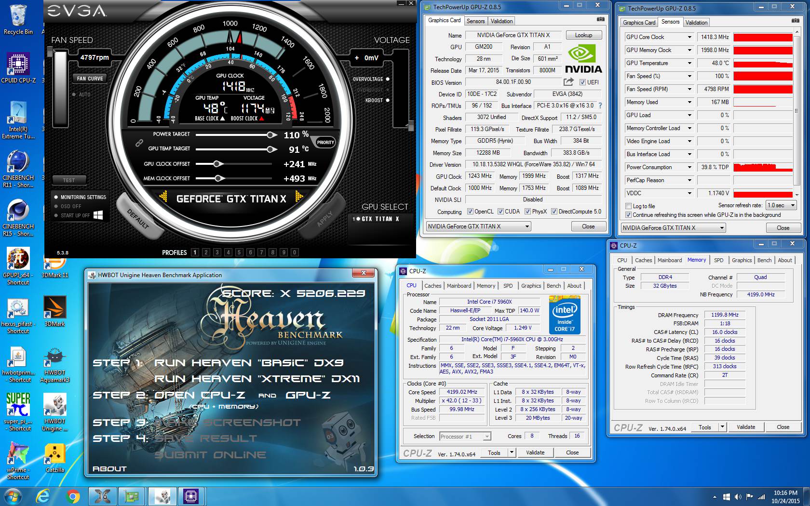Screen dimensions: 810x506
Task: Click the link icon between Power and Temp target
Action: coord(139,143)
